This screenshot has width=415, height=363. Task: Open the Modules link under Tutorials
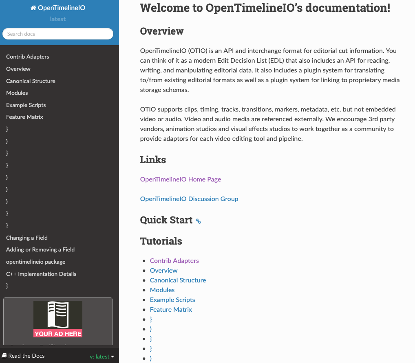coord(162,290)
